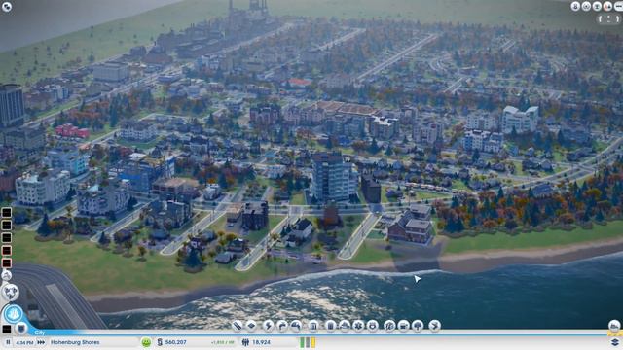Open the Fire services helmet menu
Viewport: 623px width, 350px height.
(x=345, y=326)
